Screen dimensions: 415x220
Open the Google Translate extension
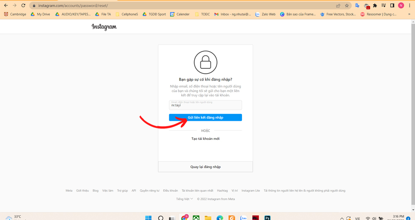(x=357, y=5)
